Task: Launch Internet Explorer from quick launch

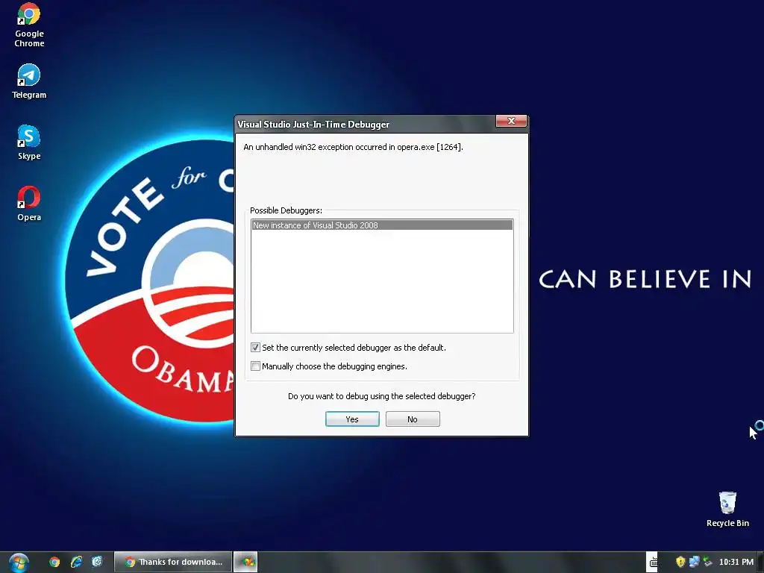Action: pyautogui.click(x=76, y=563)
